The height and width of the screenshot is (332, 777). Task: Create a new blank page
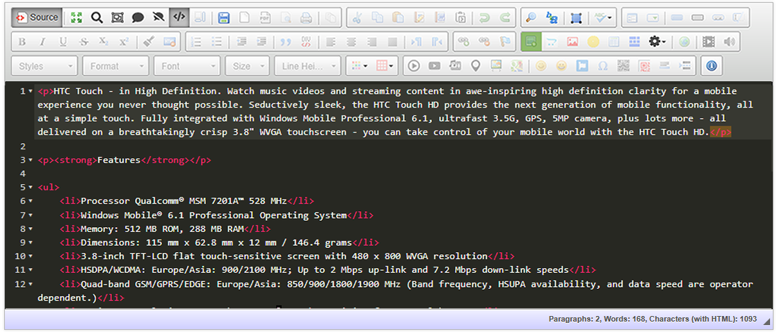[244, 17]
